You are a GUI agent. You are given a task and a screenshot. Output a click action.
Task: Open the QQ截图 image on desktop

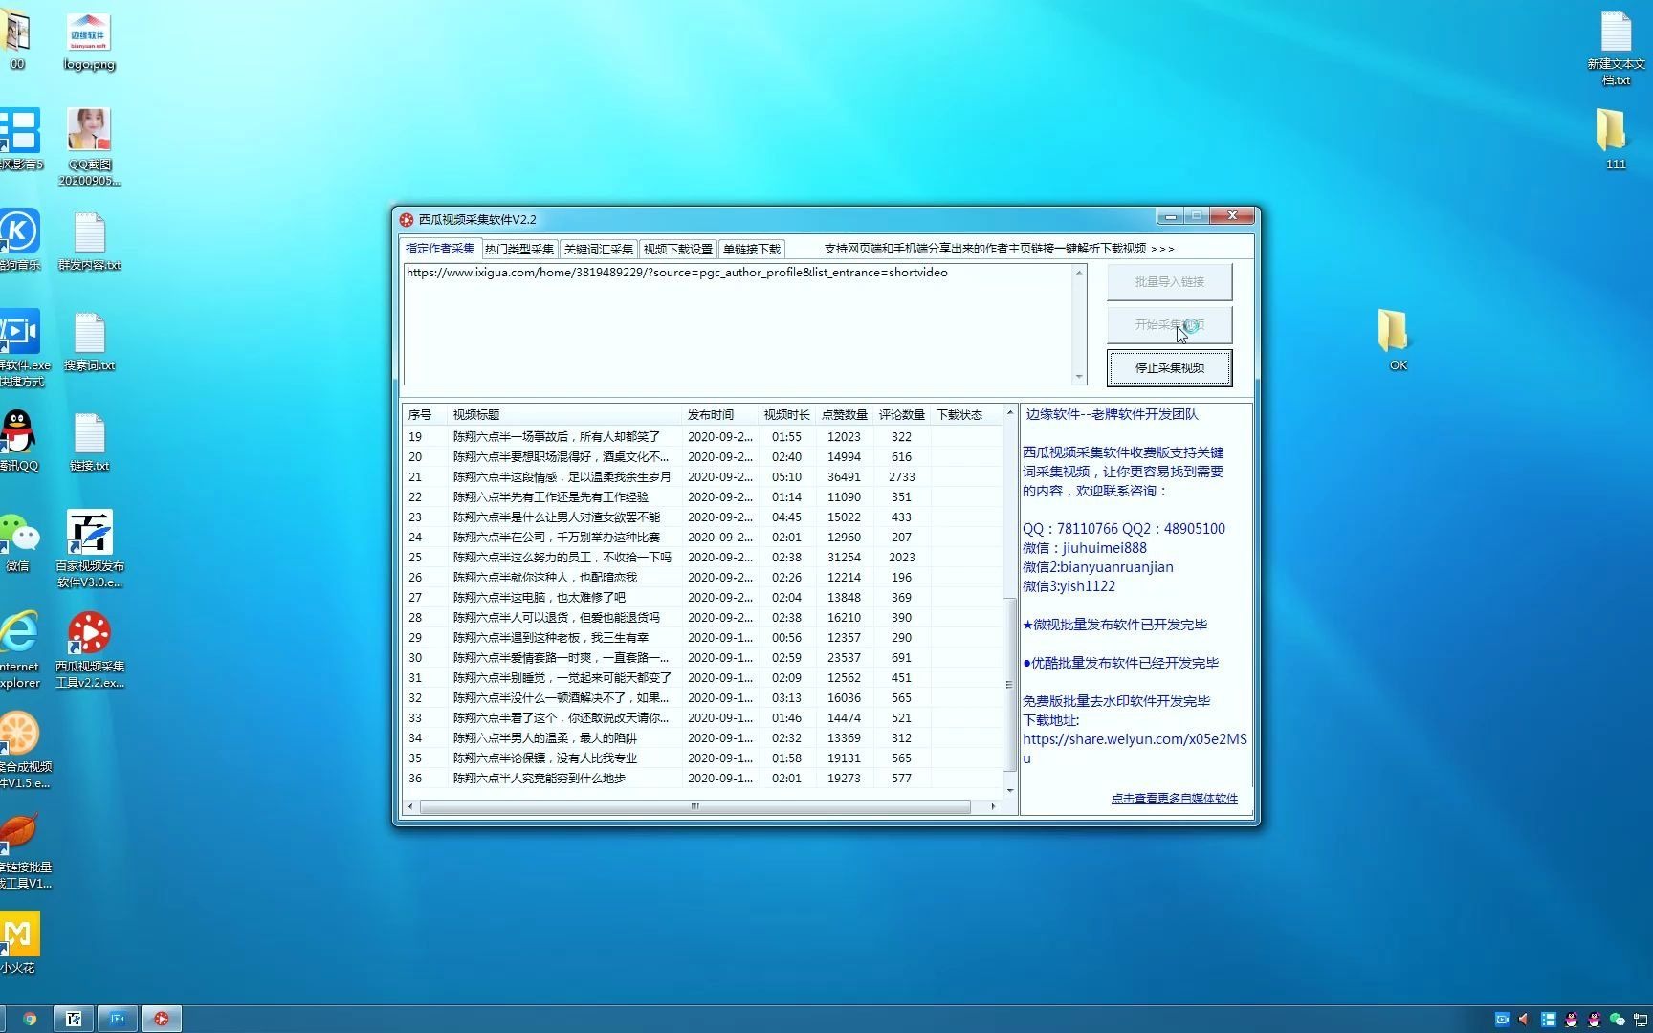89,146
